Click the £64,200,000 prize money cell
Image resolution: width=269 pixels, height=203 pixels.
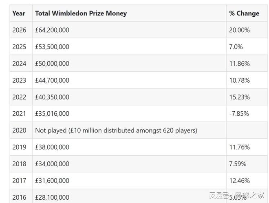(52, 30)
